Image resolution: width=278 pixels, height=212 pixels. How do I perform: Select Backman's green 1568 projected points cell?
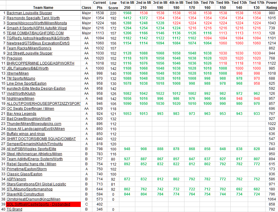[x=127, y=13]
